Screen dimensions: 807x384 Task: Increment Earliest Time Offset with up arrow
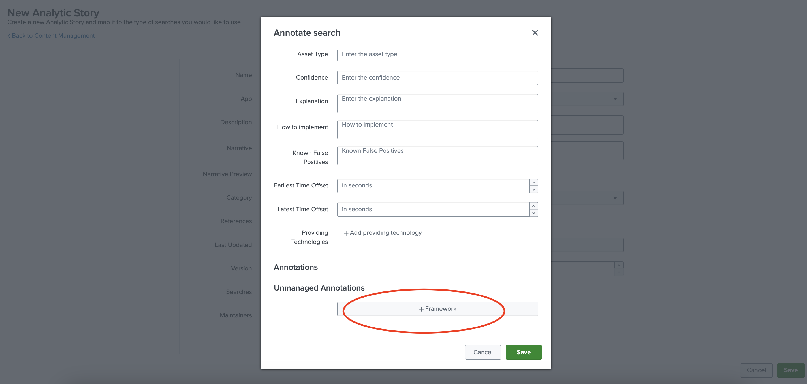(533, 183)
